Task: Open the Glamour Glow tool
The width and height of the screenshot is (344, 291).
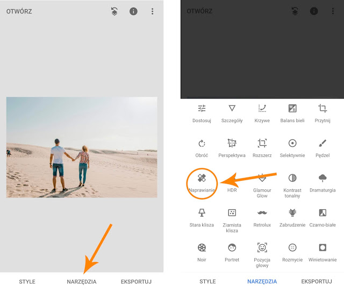Action: click(262, 186)
